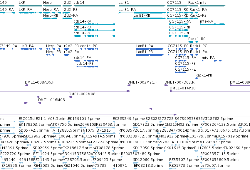
Task: Select EST label RP003503489.5prime
Action: 140,154
